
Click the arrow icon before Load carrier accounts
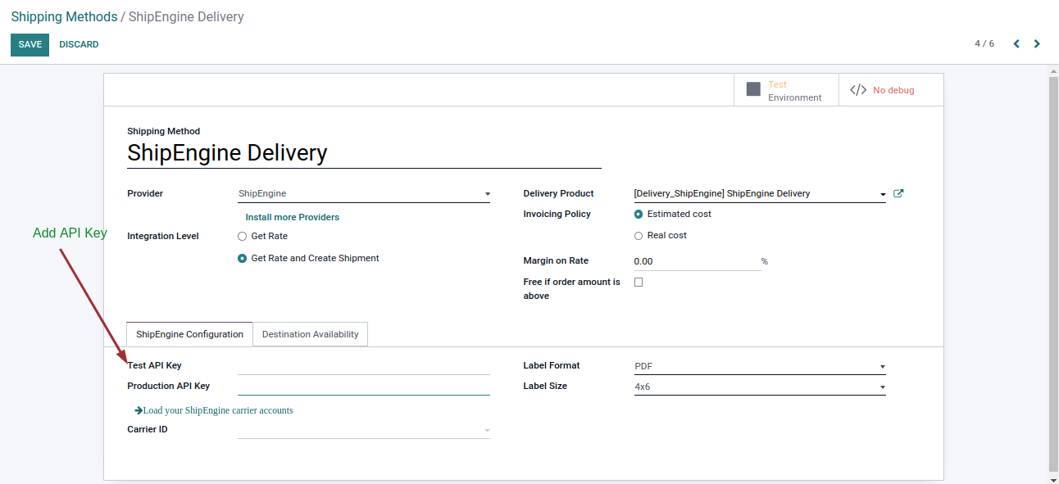pyautogui.click(x=139, y=410)
